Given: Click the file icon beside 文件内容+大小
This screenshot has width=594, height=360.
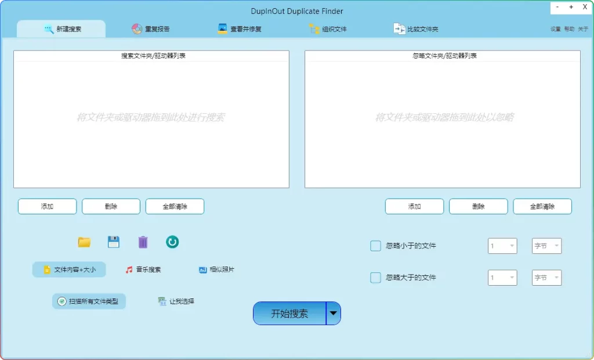Looking at the screenshot, I should [x=47, y=270].
